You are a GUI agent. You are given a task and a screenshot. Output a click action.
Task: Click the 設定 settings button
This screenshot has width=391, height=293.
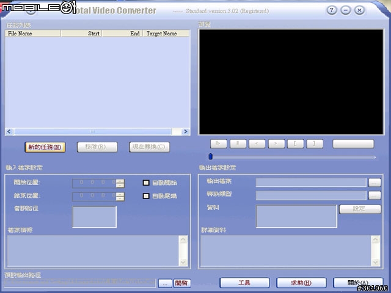click(x=360, y=209)
